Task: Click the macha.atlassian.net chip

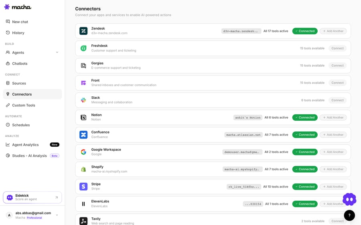Action: click(x=243, y=135)
